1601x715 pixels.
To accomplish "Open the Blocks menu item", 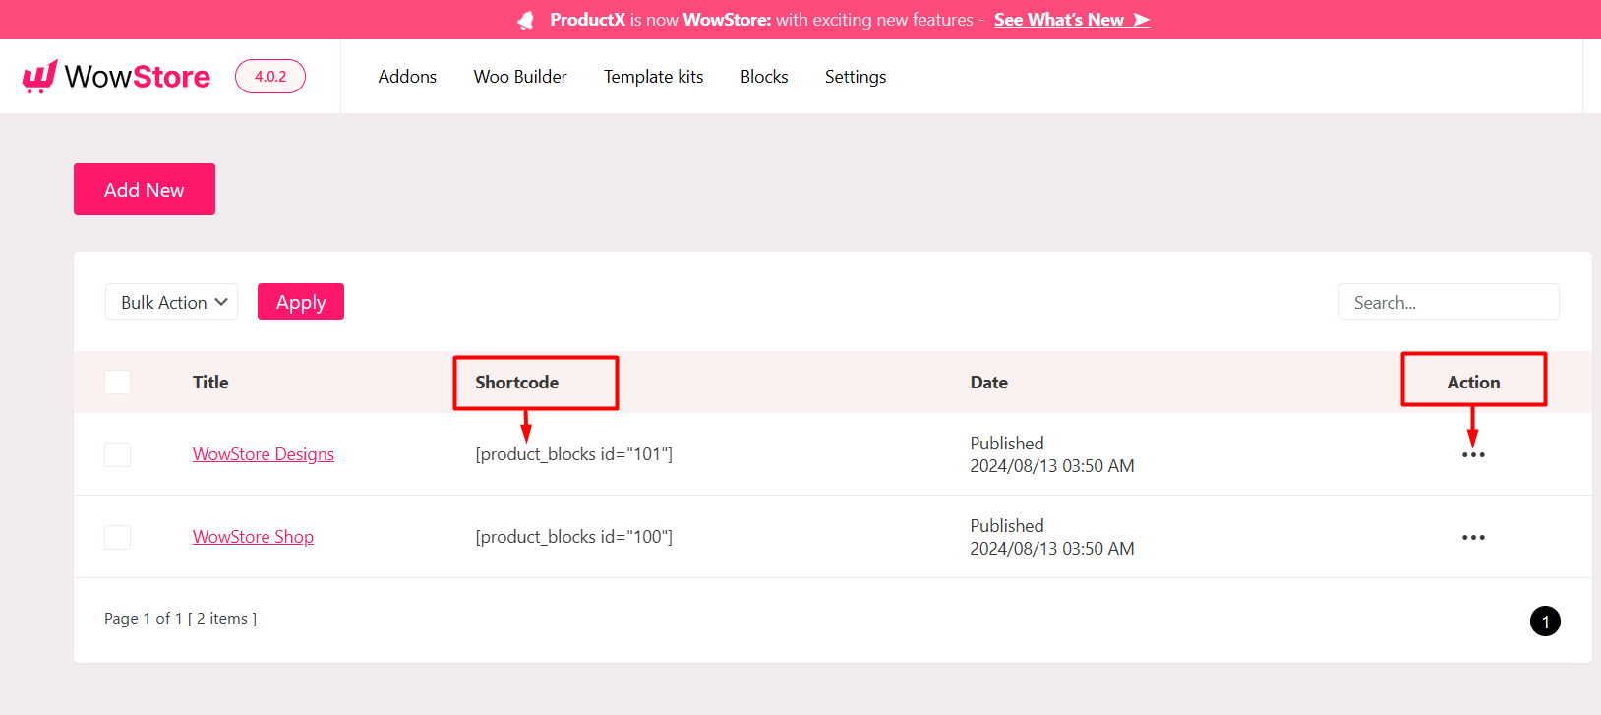I will (764, 77).
